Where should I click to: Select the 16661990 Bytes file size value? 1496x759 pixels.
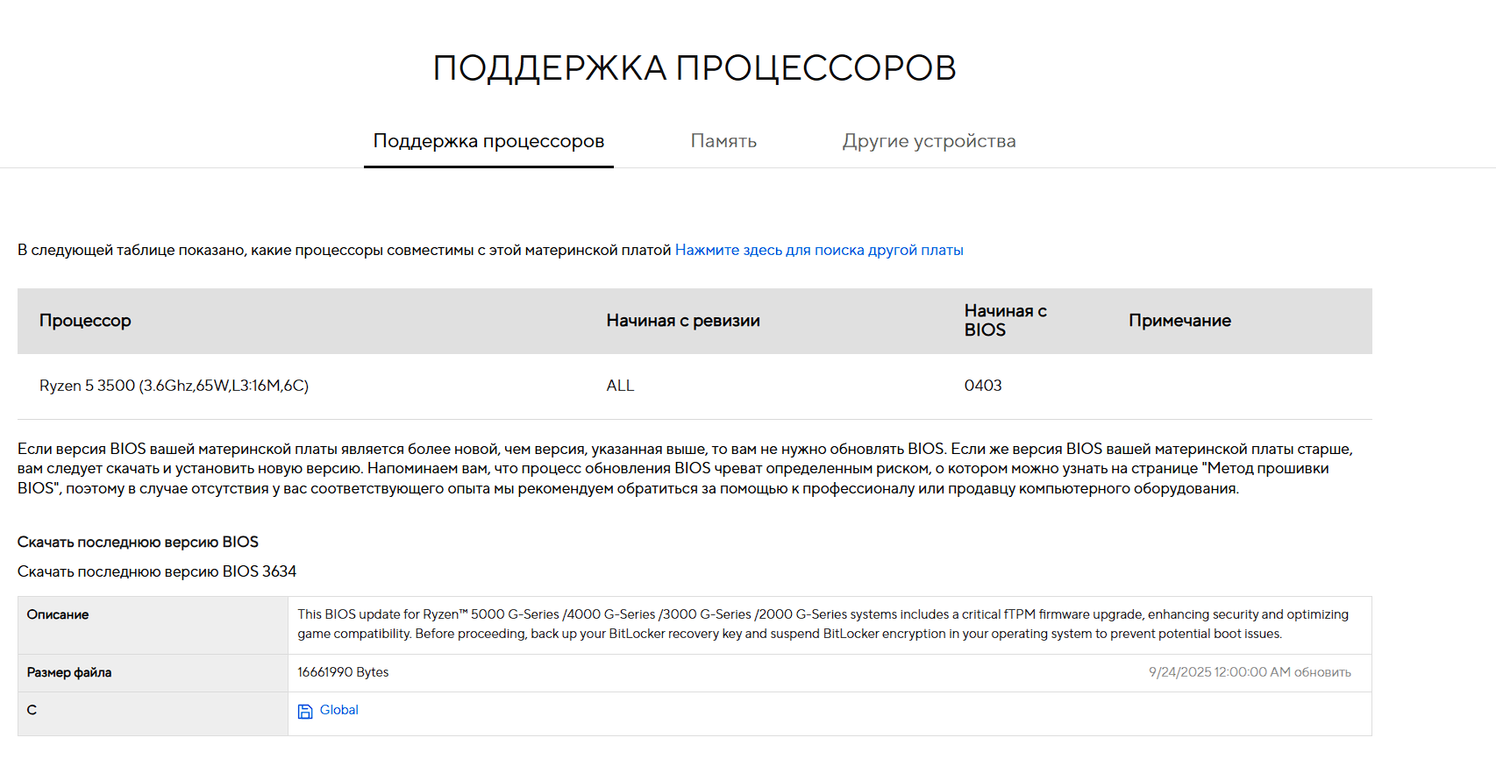coord(343,672)
